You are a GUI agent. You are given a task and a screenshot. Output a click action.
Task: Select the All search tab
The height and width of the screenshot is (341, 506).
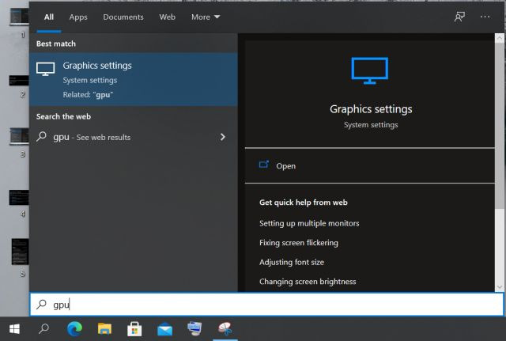pyautogui.click(x=49, y=17)
